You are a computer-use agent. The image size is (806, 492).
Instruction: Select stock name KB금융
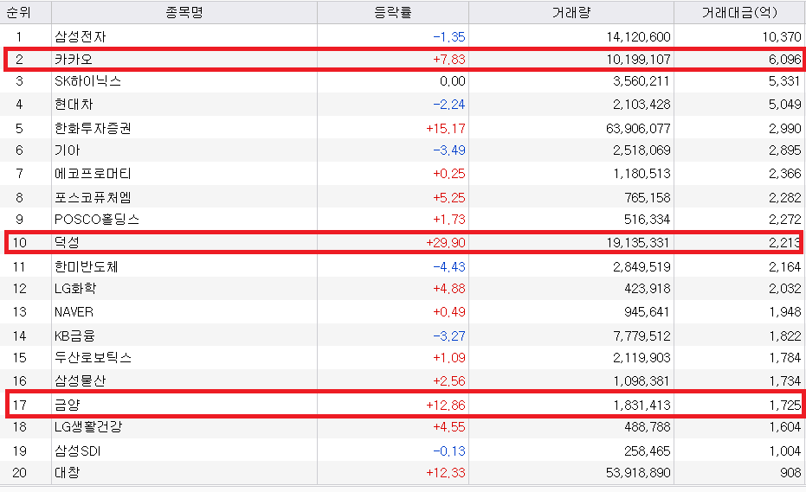point(75,335)
